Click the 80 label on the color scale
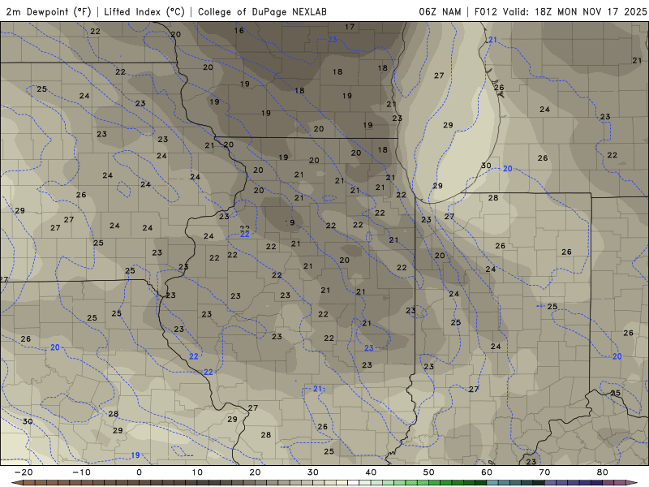The width and height of the screenshot is (649, 487). tap(603, 472)
